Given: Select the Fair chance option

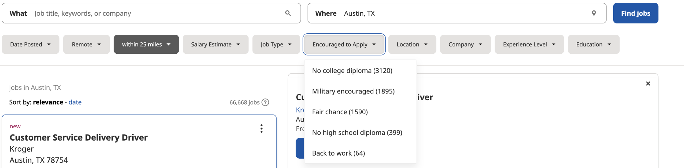Looking at the screenshot, I should pyautogui.click(x=340, y=112).
